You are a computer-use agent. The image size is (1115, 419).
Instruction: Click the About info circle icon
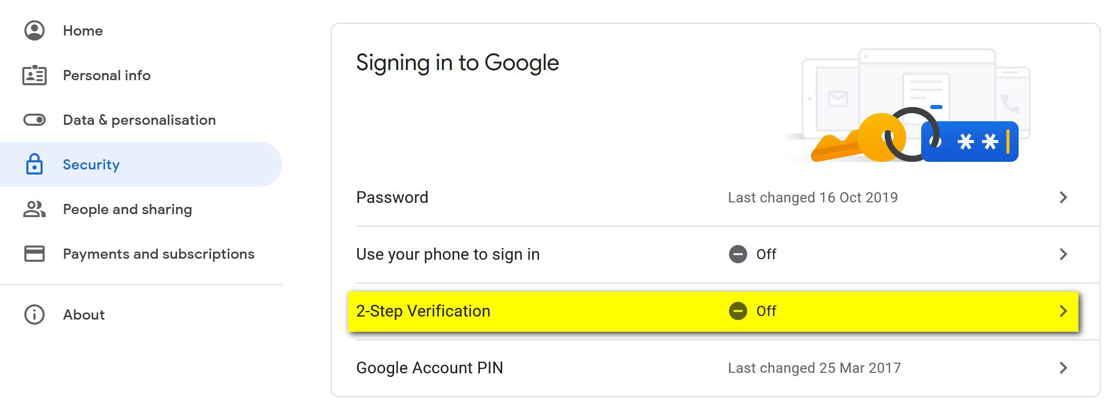click(34, 315)
